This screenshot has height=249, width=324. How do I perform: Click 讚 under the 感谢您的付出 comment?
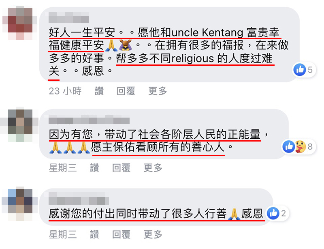(x=94, y=234)
